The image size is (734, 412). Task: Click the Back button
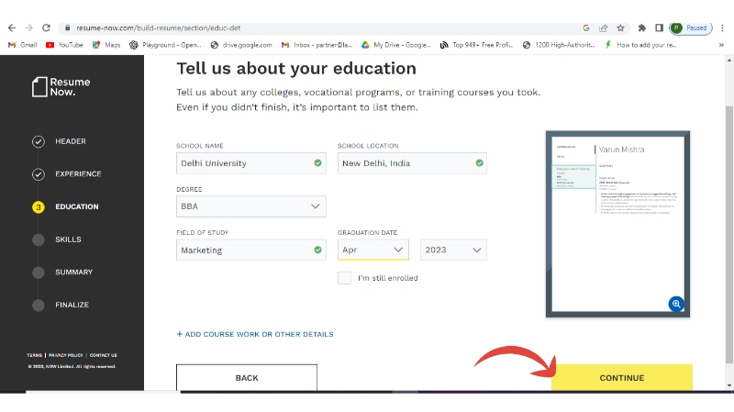coord(247,378)
